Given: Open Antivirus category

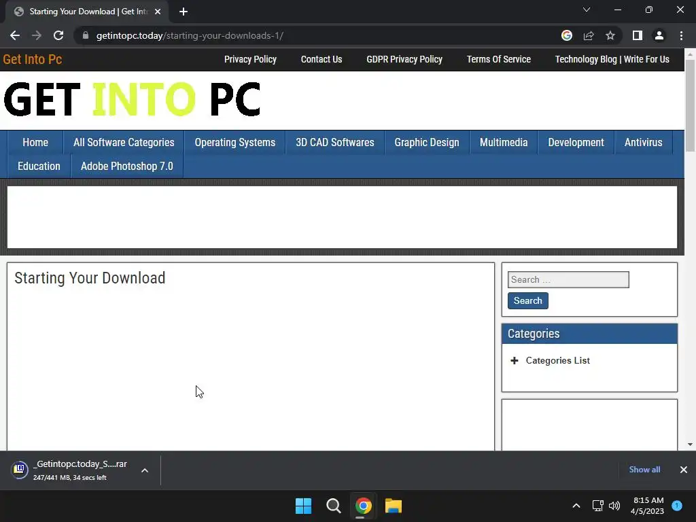Looking at the screenshot, I should pyautogui.click(x=643, y=143).
